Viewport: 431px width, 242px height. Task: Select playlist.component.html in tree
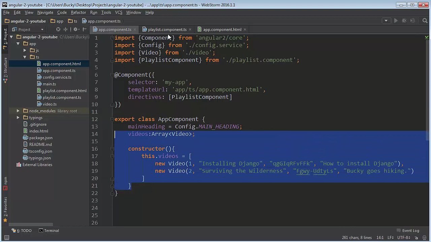64,91
